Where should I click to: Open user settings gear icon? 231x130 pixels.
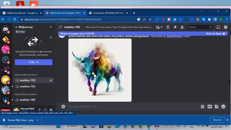tap(51, 110)
